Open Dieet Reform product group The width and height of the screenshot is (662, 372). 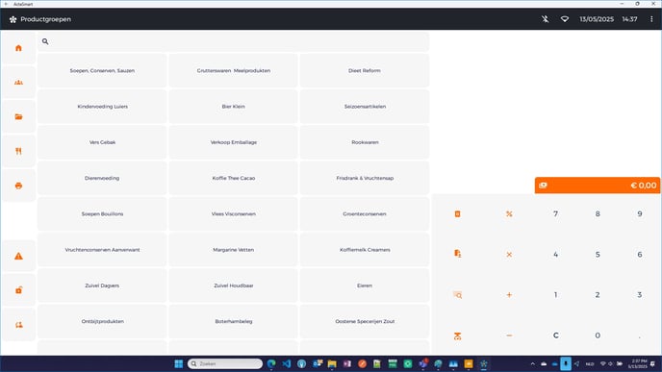click(x=365, y=70)
